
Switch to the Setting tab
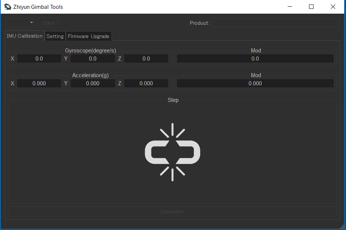[55, 36]
